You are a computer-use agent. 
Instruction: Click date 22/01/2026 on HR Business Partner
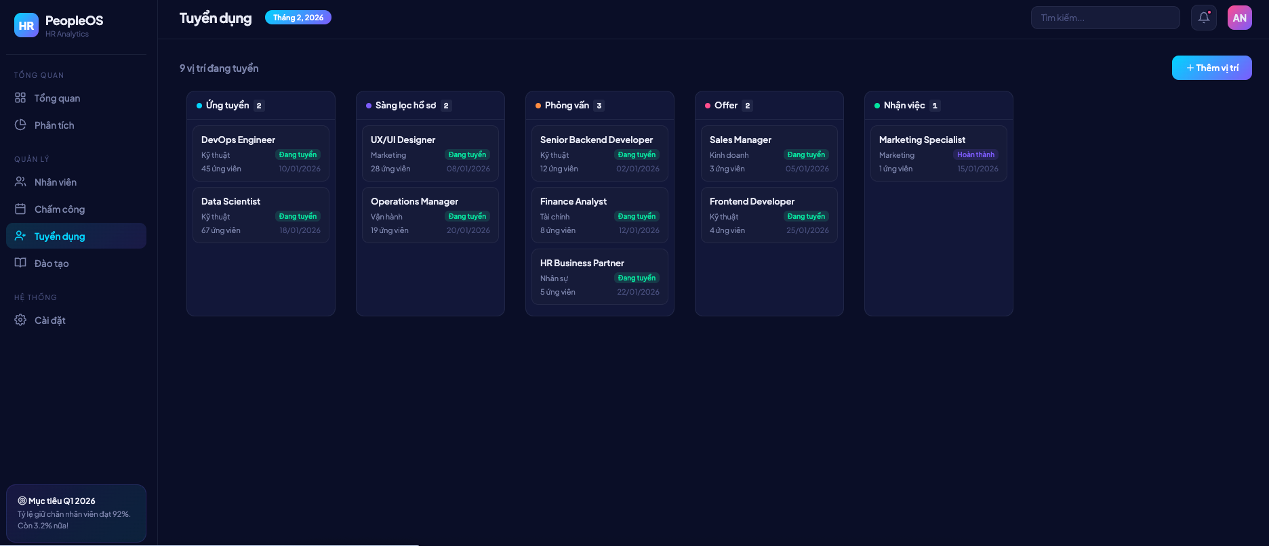coord(638,292)
